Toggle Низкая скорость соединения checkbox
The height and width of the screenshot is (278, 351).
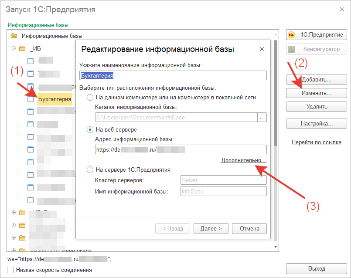tap(10, 270)
